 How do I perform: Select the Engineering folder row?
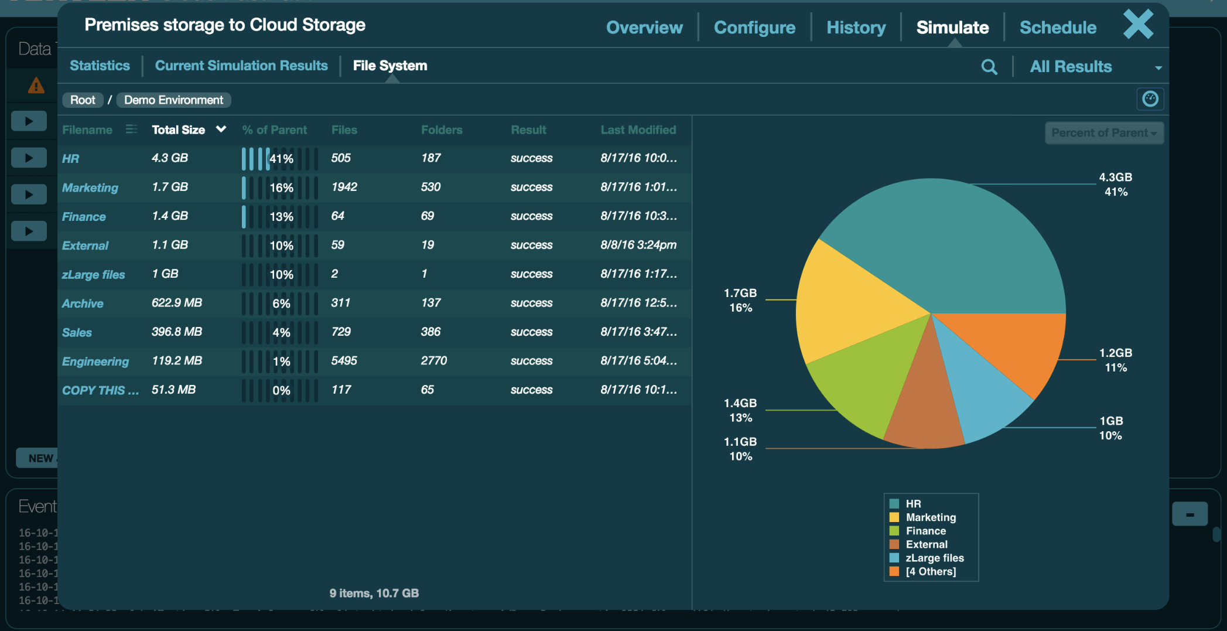pyautogui.click(x=95, y=361)
